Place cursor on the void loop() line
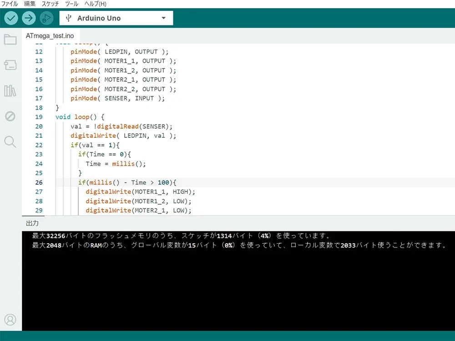Viewport: 455px width, 341px height. [80, 117]
